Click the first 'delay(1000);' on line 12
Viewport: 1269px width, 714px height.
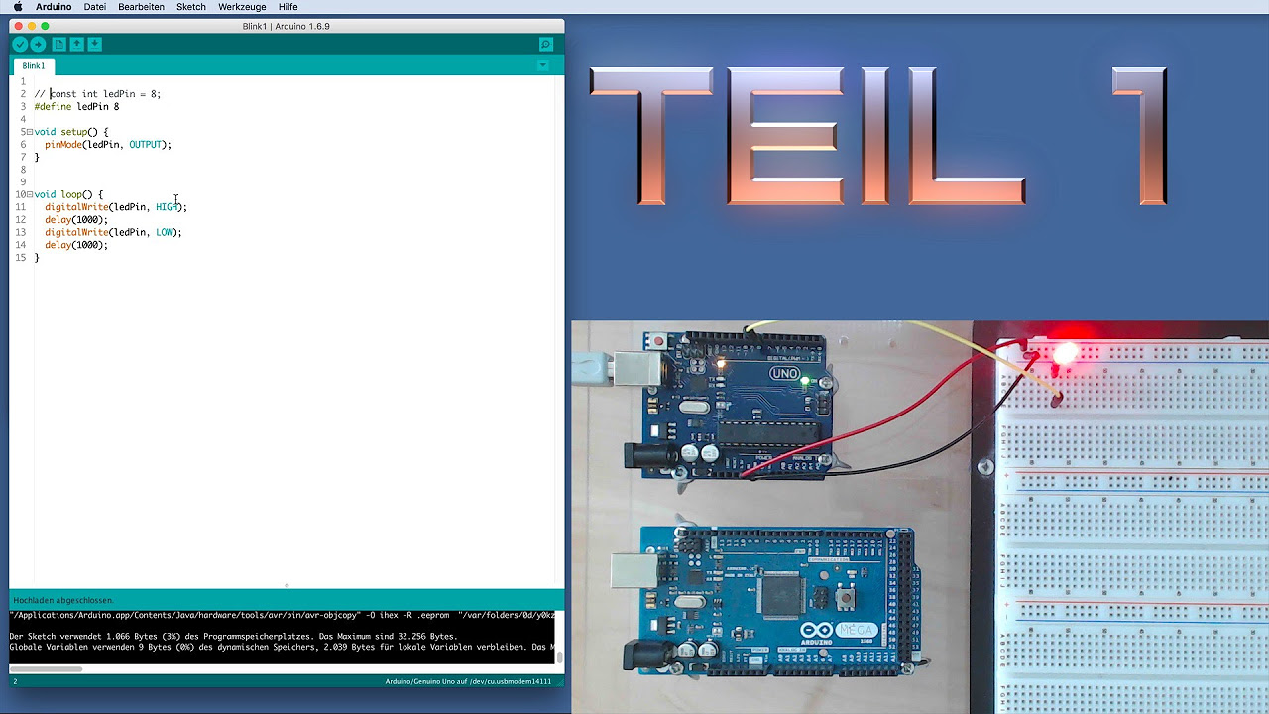click(x=76, y=220)
